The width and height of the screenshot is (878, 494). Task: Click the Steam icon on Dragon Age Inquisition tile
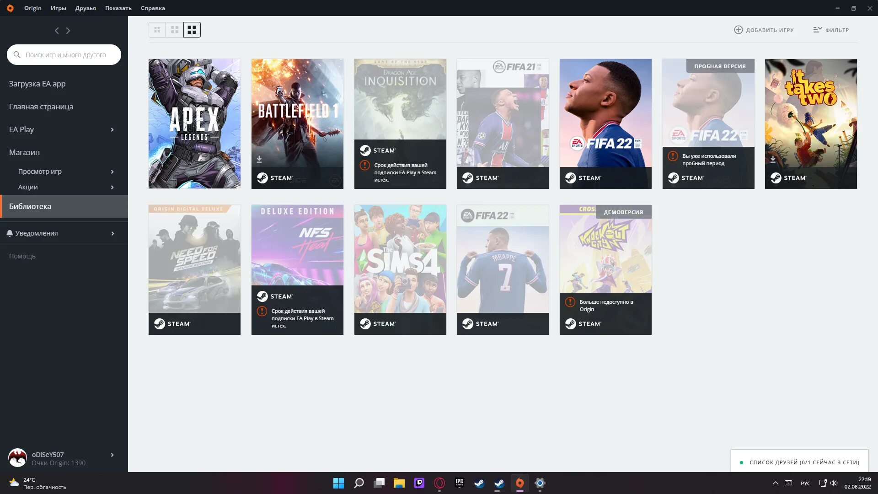[365, 150]
